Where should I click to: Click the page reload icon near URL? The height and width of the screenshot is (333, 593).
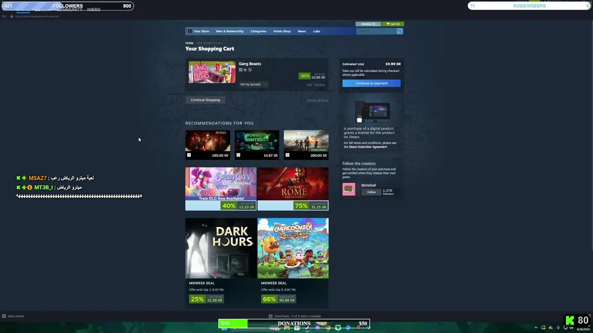(x=4, y=16)
